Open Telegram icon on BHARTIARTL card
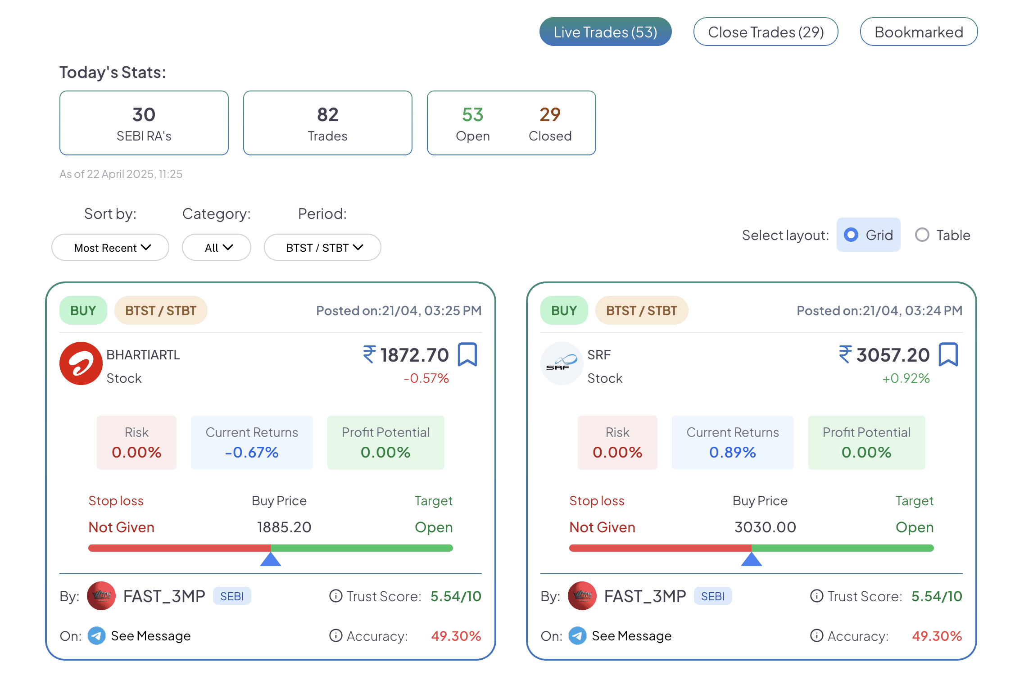Viewport: 1015px width, 680px height. pyautogui.click(x=96, y=636)
